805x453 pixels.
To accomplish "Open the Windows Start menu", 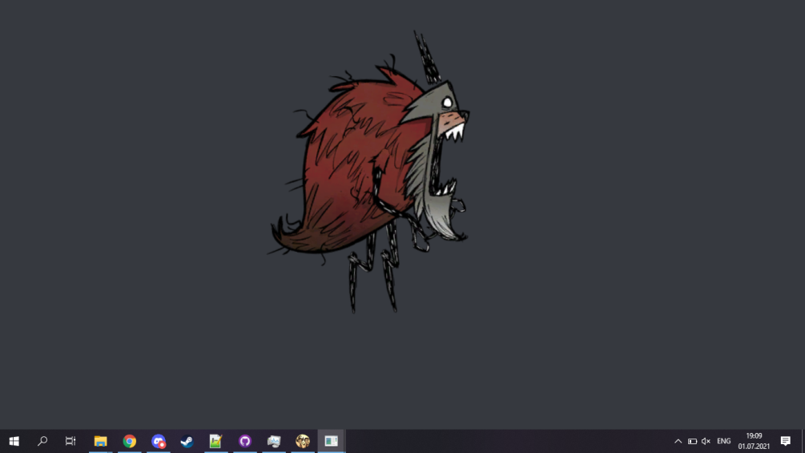I will pyautogui.click(x=14, y=441).
